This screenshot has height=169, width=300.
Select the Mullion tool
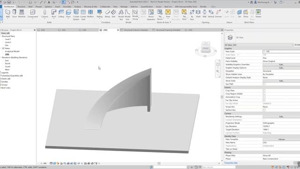point(90,14)
